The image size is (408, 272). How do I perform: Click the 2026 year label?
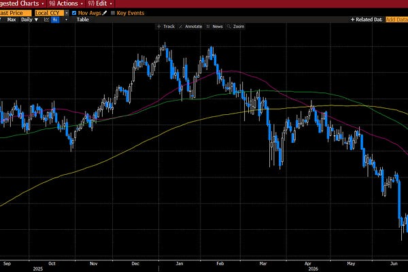[x=313, y=269]
